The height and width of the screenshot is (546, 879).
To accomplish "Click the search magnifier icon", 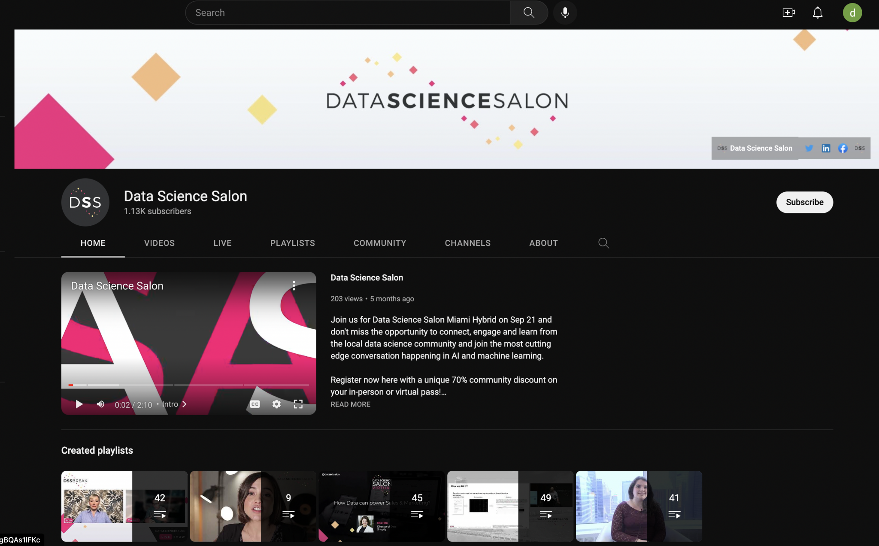I will [x=528, y=12].
